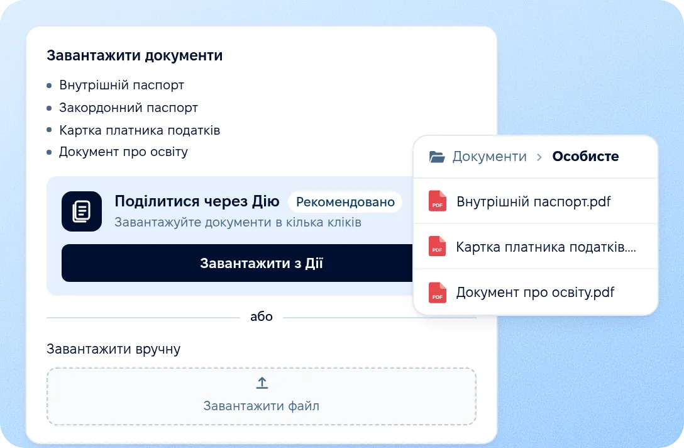Click PDF icon for Внутрішній паспорт.pdf
The image size is (684, 448).
pyautogui.click(x=437, y=201)
